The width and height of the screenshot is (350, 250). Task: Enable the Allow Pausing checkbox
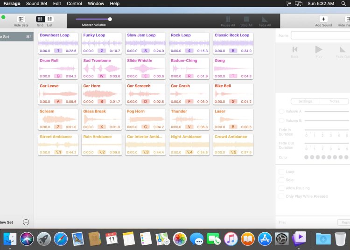click(281, 188)
